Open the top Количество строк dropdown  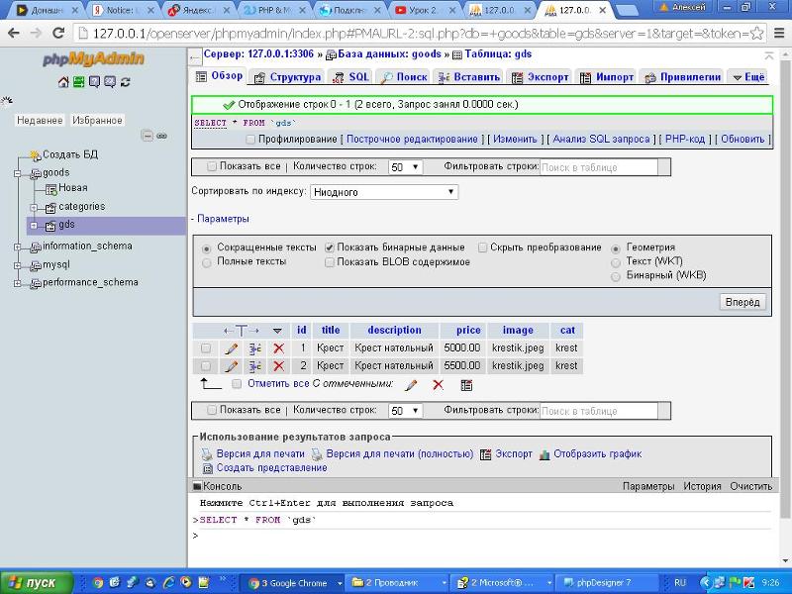[405, 167]
